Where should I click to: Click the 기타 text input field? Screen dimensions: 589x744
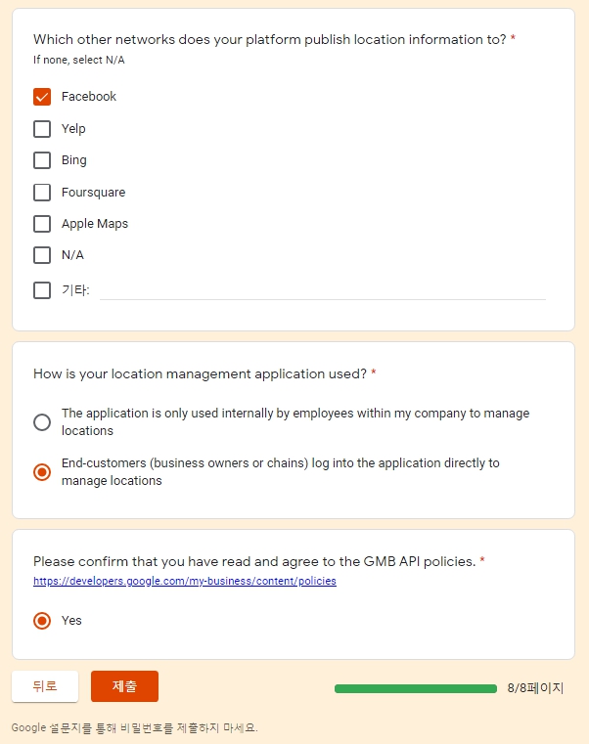coord(323,290)
